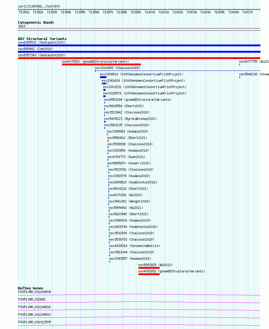
Task: Open nsv6070151 (Wu2021) label
Action: coord(125,195)
